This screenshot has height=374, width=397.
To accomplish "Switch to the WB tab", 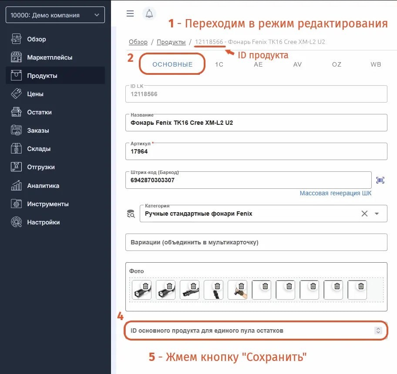I will click(376, 64).
